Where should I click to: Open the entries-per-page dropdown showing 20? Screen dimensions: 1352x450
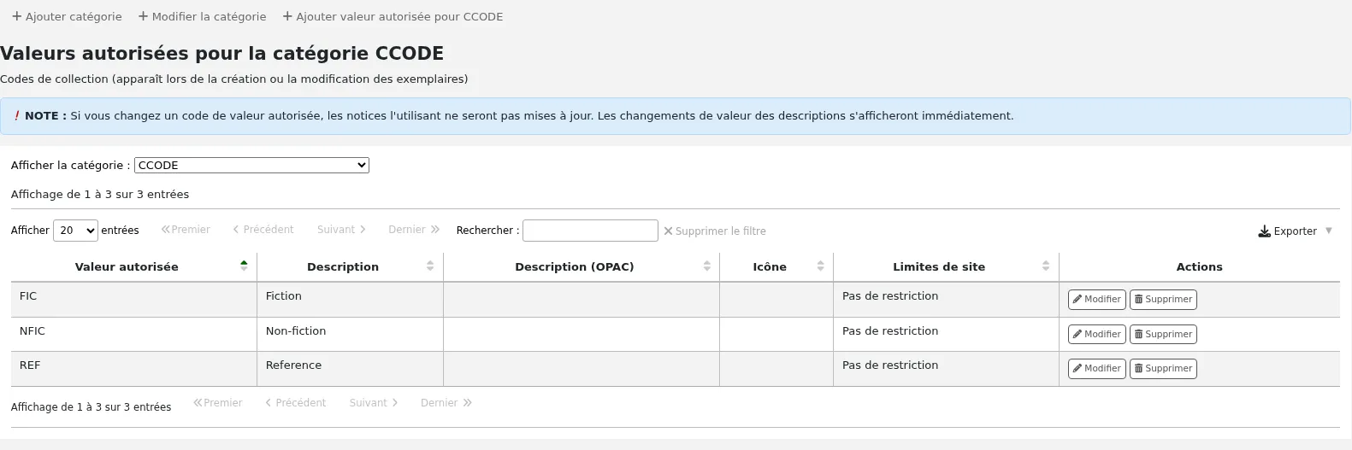point(75,231)
